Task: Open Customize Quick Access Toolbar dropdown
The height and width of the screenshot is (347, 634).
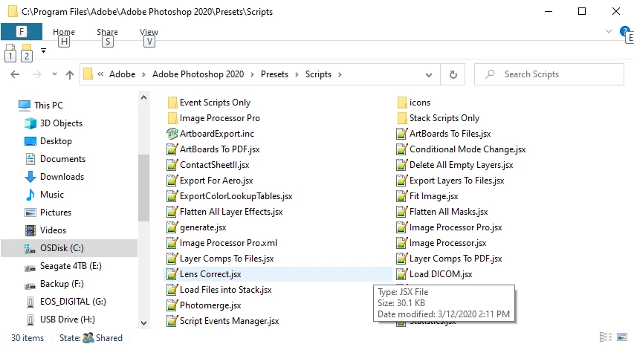Action: pyautogui.click(x=43, y=51)
